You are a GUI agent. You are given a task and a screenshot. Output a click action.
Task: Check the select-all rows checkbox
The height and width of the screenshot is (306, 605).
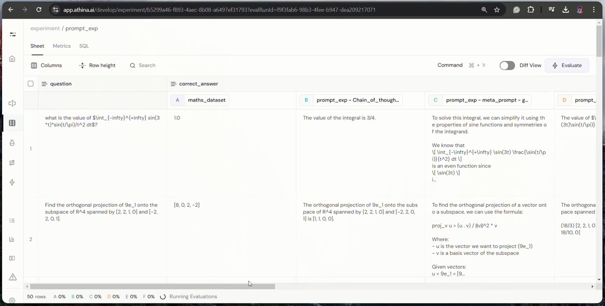click(x=31, y=84)
